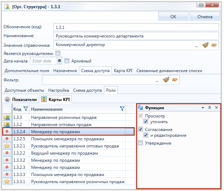Click the hand icon in Значение справочника
Screen dimensions: 224x191
point(214,45)
